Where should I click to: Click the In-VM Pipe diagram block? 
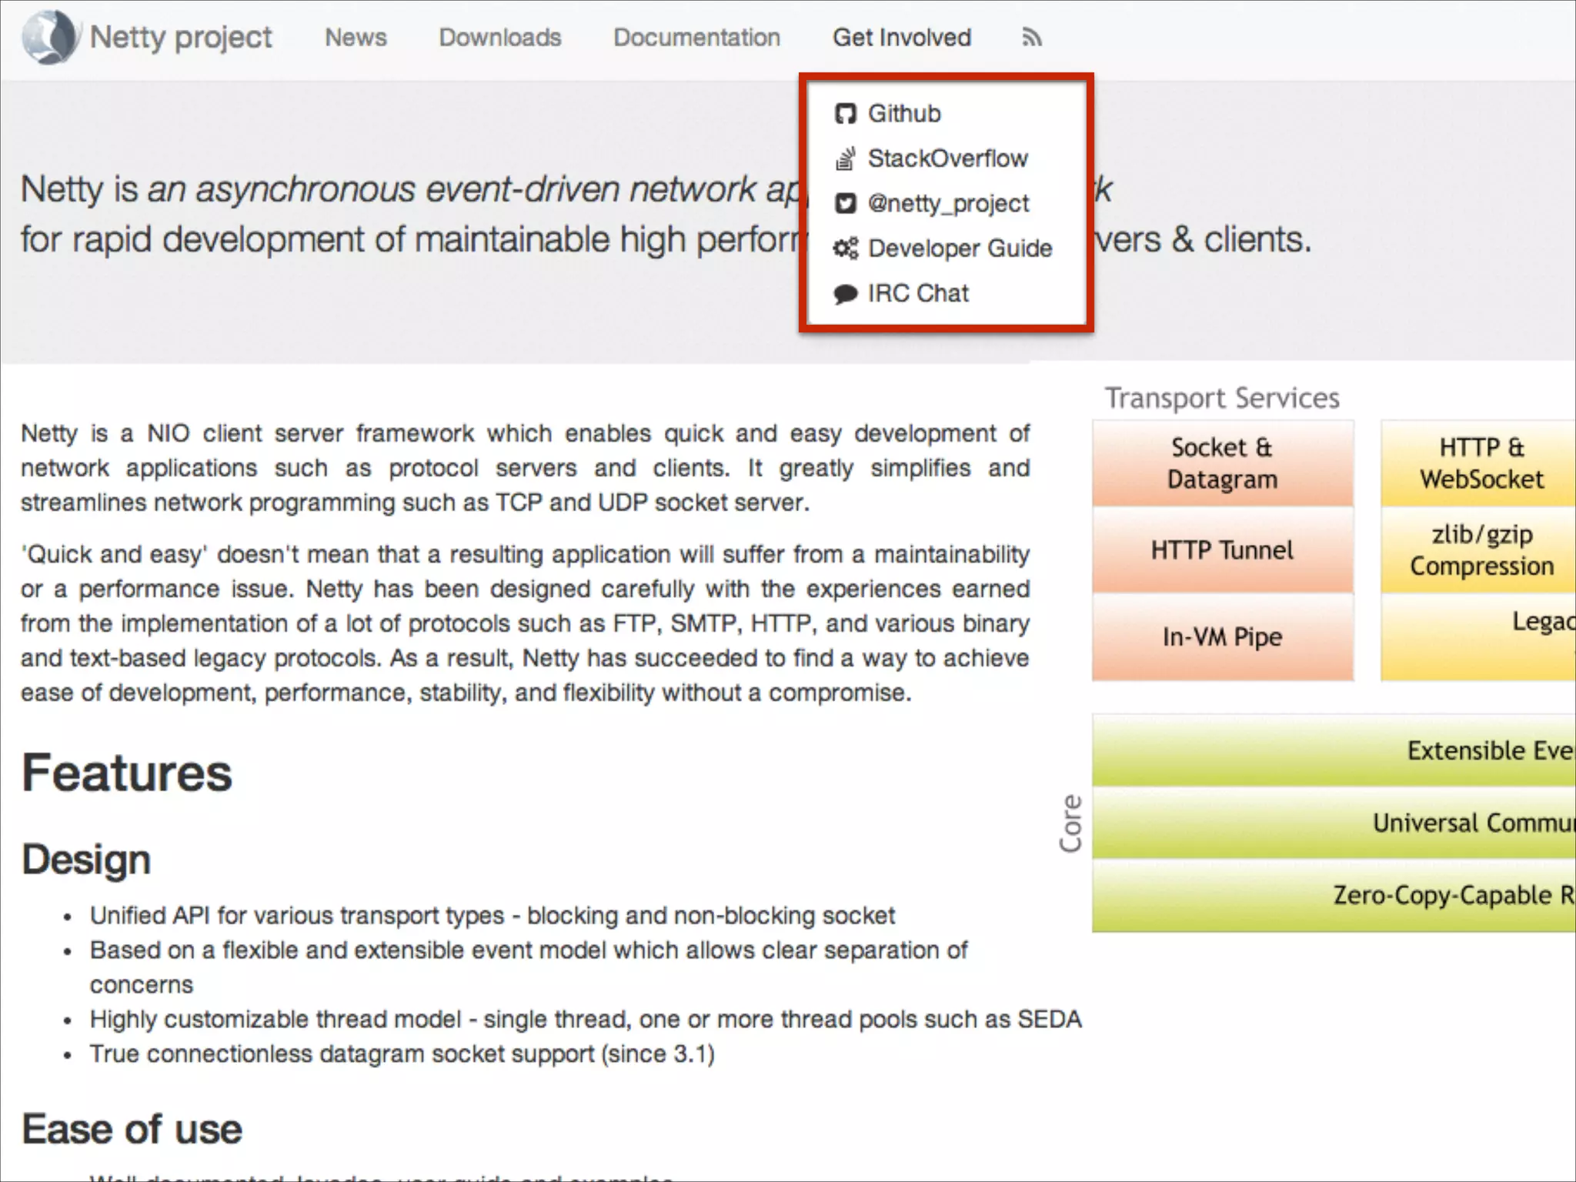(x=1222, y=637)
